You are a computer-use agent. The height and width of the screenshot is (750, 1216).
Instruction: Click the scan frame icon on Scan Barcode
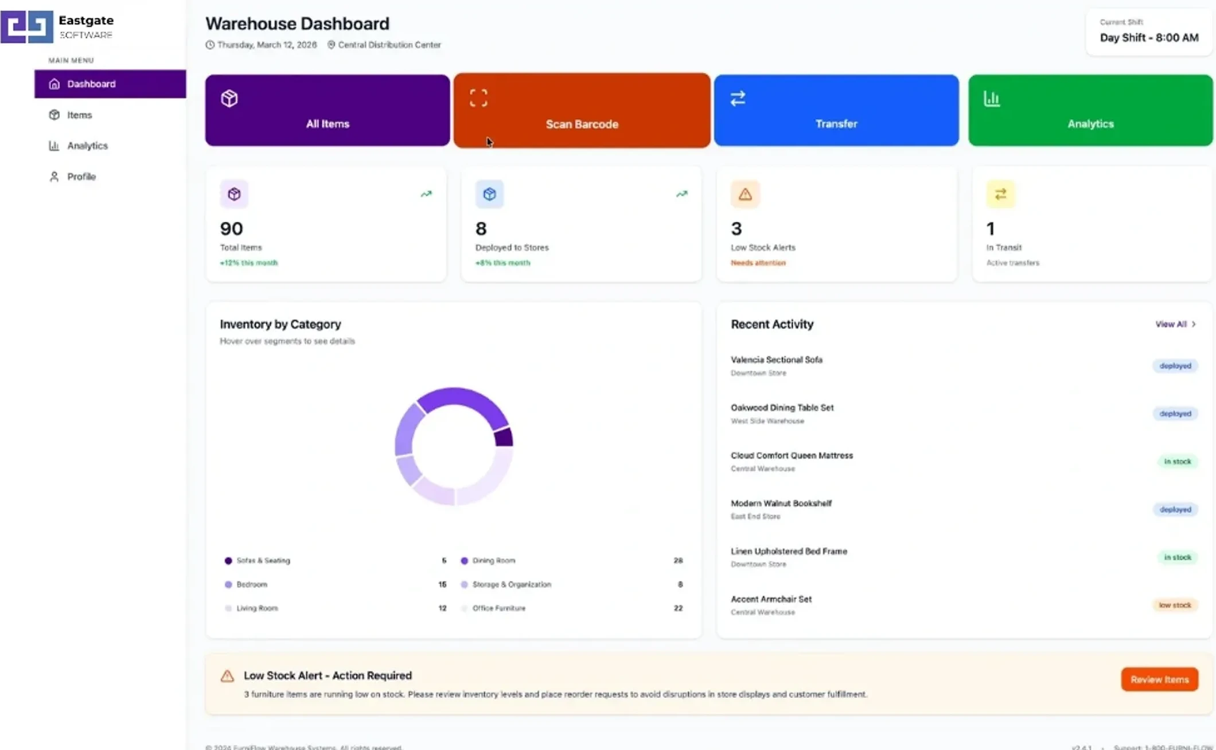pyautogui.click(x=478, y=98)
